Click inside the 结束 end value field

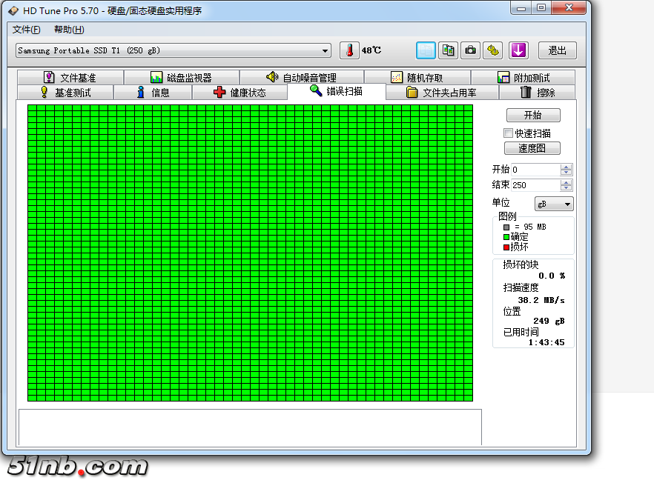tap(534, 185)
